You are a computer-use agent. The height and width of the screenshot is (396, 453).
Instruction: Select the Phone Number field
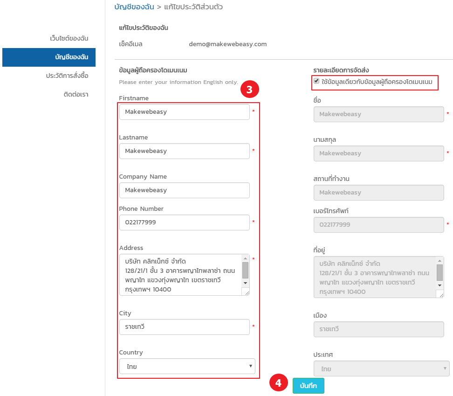coord(184,222)
